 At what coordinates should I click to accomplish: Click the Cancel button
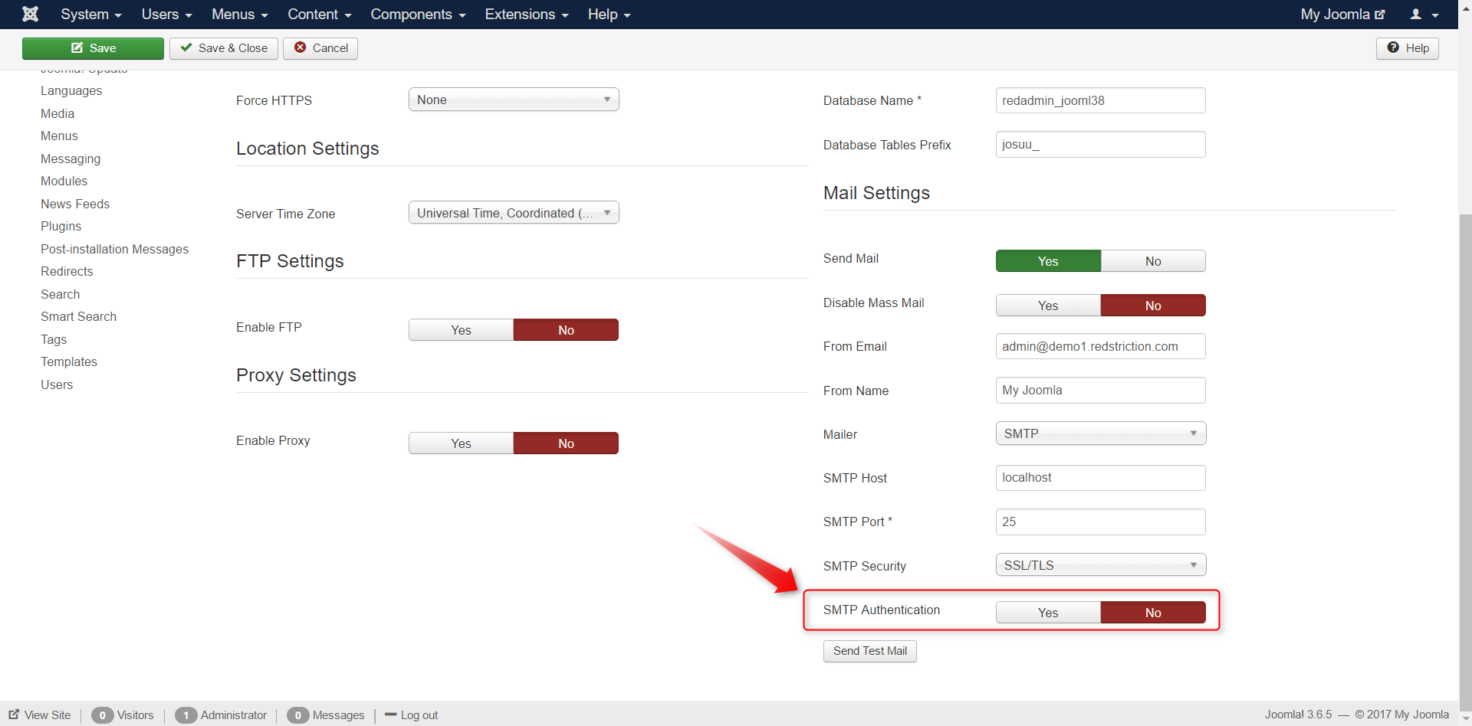coord(320,48)
